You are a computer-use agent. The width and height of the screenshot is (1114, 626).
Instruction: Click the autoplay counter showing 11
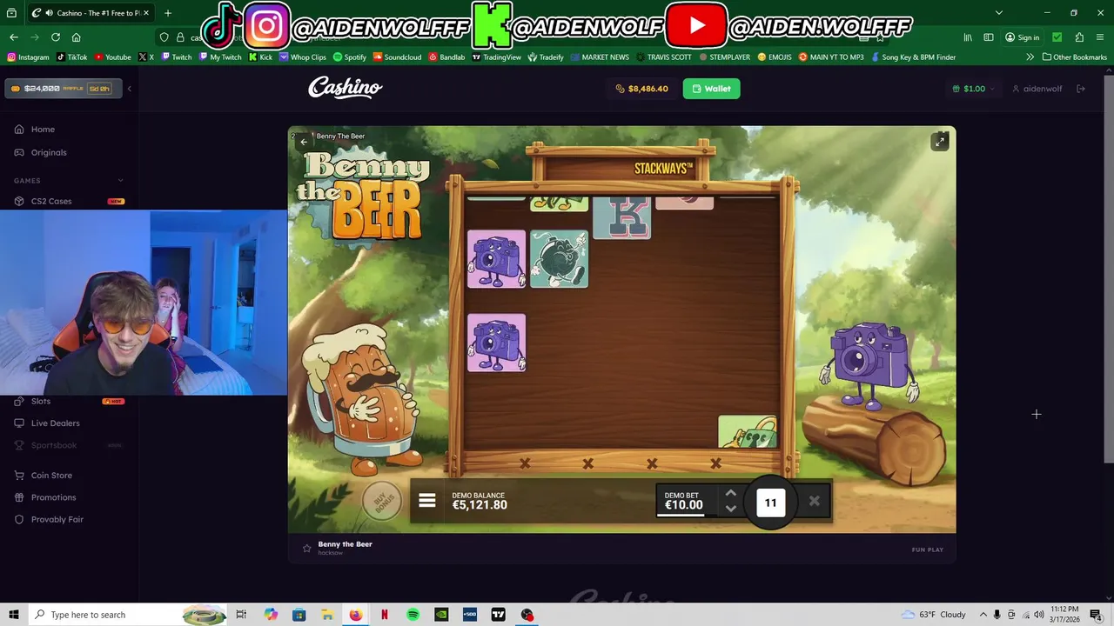pyautogui.click(x=770, y=503)
